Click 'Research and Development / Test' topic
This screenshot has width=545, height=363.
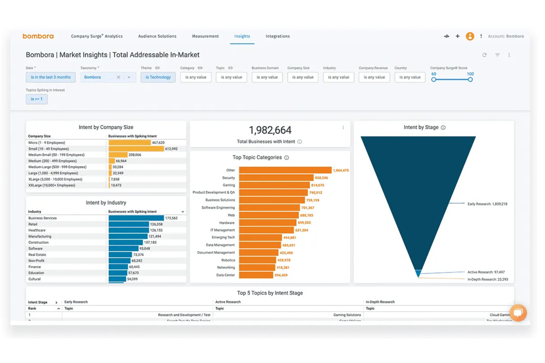click(184, 315)
